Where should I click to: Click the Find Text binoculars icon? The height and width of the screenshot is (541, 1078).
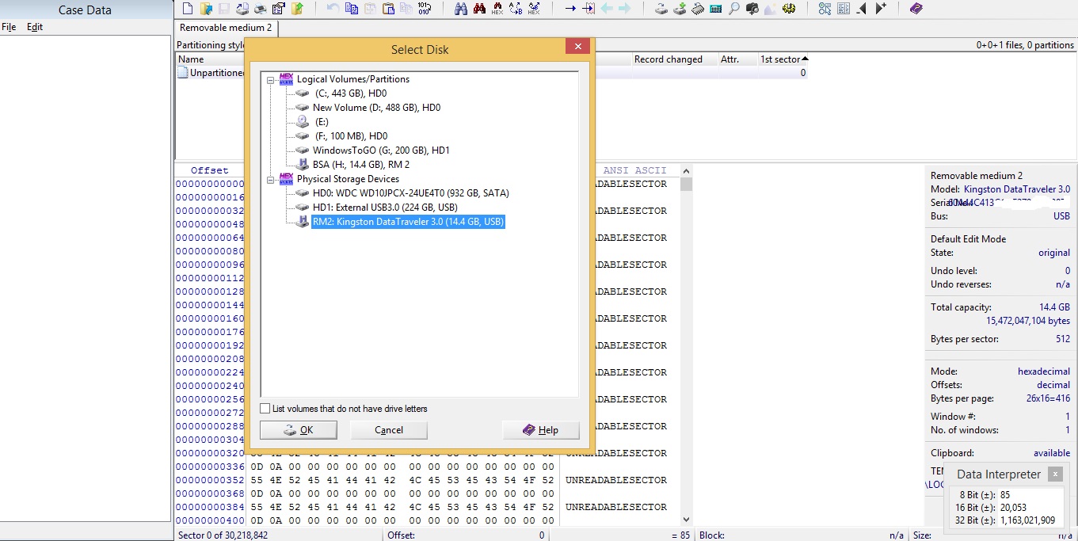tap(461, 9)
